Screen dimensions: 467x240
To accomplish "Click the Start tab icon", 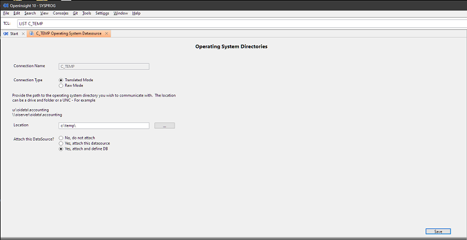I will (5, 34).
